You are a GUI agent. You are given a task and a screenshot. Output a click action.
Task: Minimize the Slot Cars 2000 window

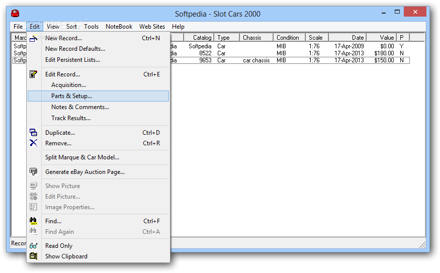point(384,13)
